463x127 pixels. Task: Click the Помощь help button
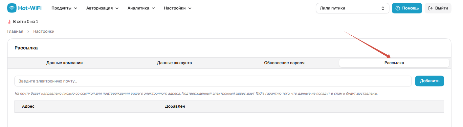(x=407, y=8)
